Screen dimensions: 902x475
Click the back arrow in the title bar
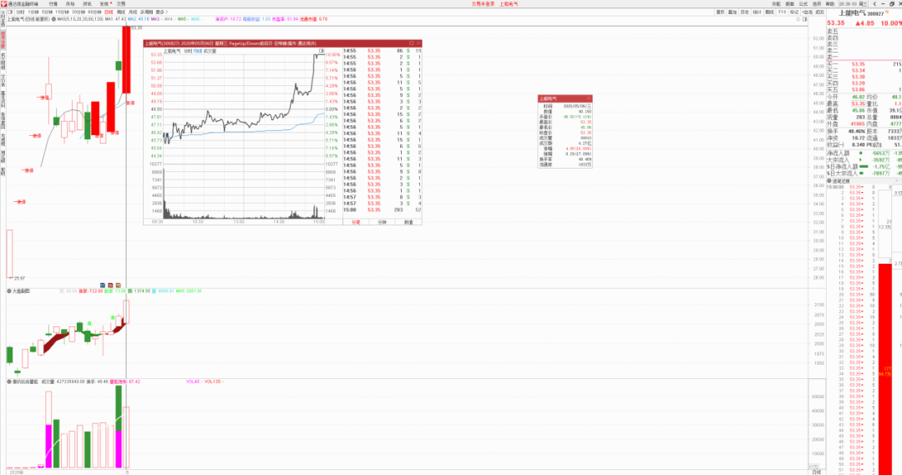click(874, 4)
